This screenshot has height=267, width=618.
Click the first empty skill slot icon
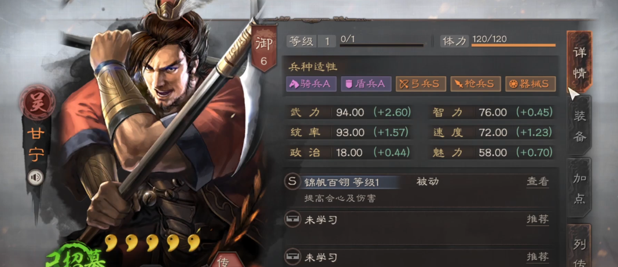pyautogui.click(x=292, y=220)
